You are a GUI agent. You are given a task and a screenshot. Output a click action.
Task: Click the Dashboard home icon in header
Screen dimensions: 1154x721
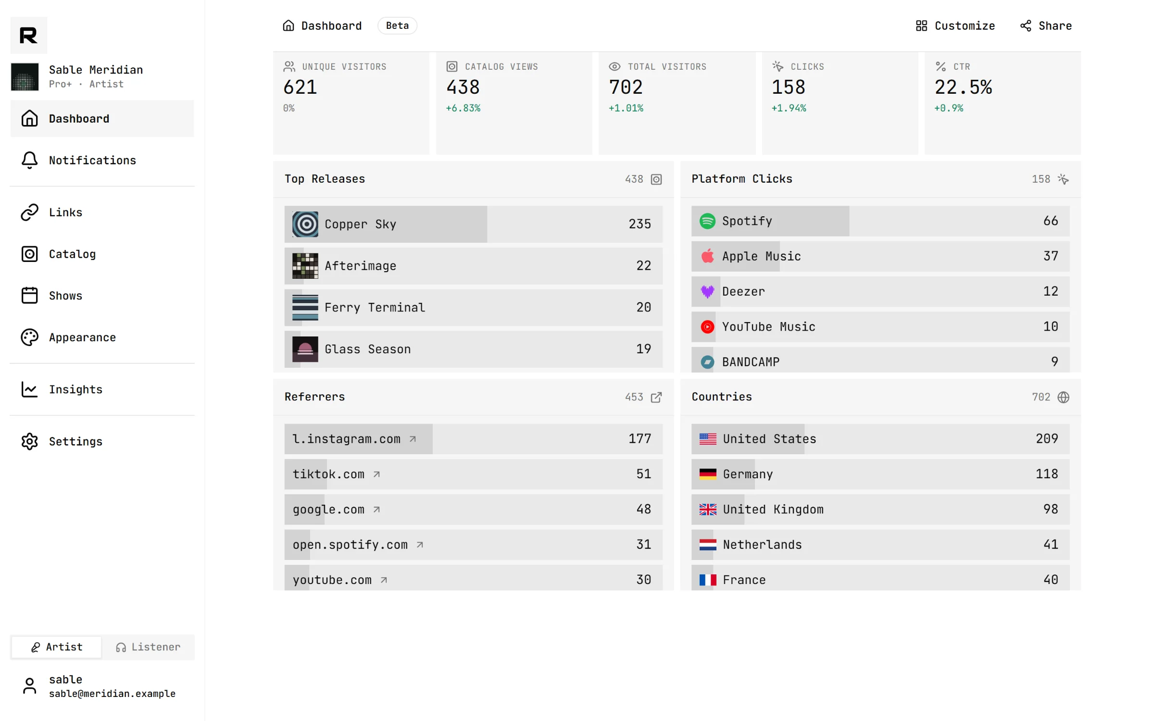pos(288,25)
